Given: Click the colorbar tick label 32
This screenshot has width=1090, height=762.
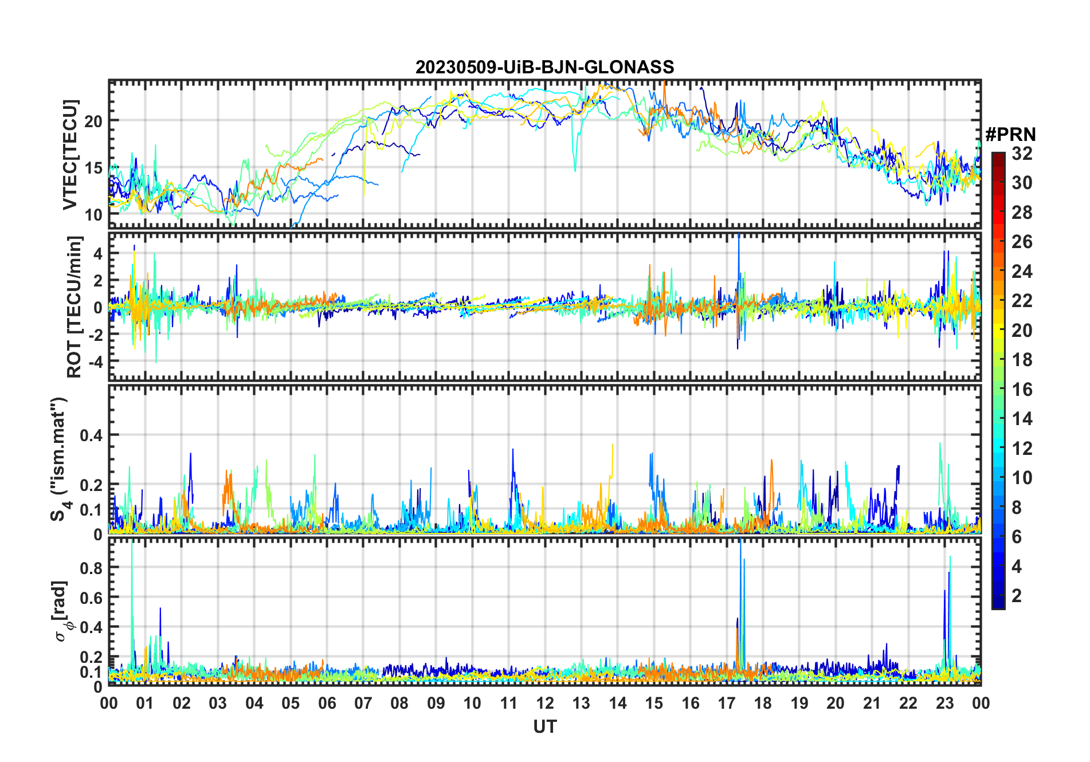Looking at the screenshot, I should point(1022,154).
